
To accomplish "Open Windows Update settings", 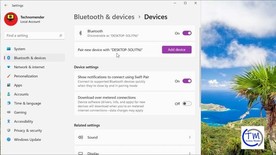I will pos(34,139).
